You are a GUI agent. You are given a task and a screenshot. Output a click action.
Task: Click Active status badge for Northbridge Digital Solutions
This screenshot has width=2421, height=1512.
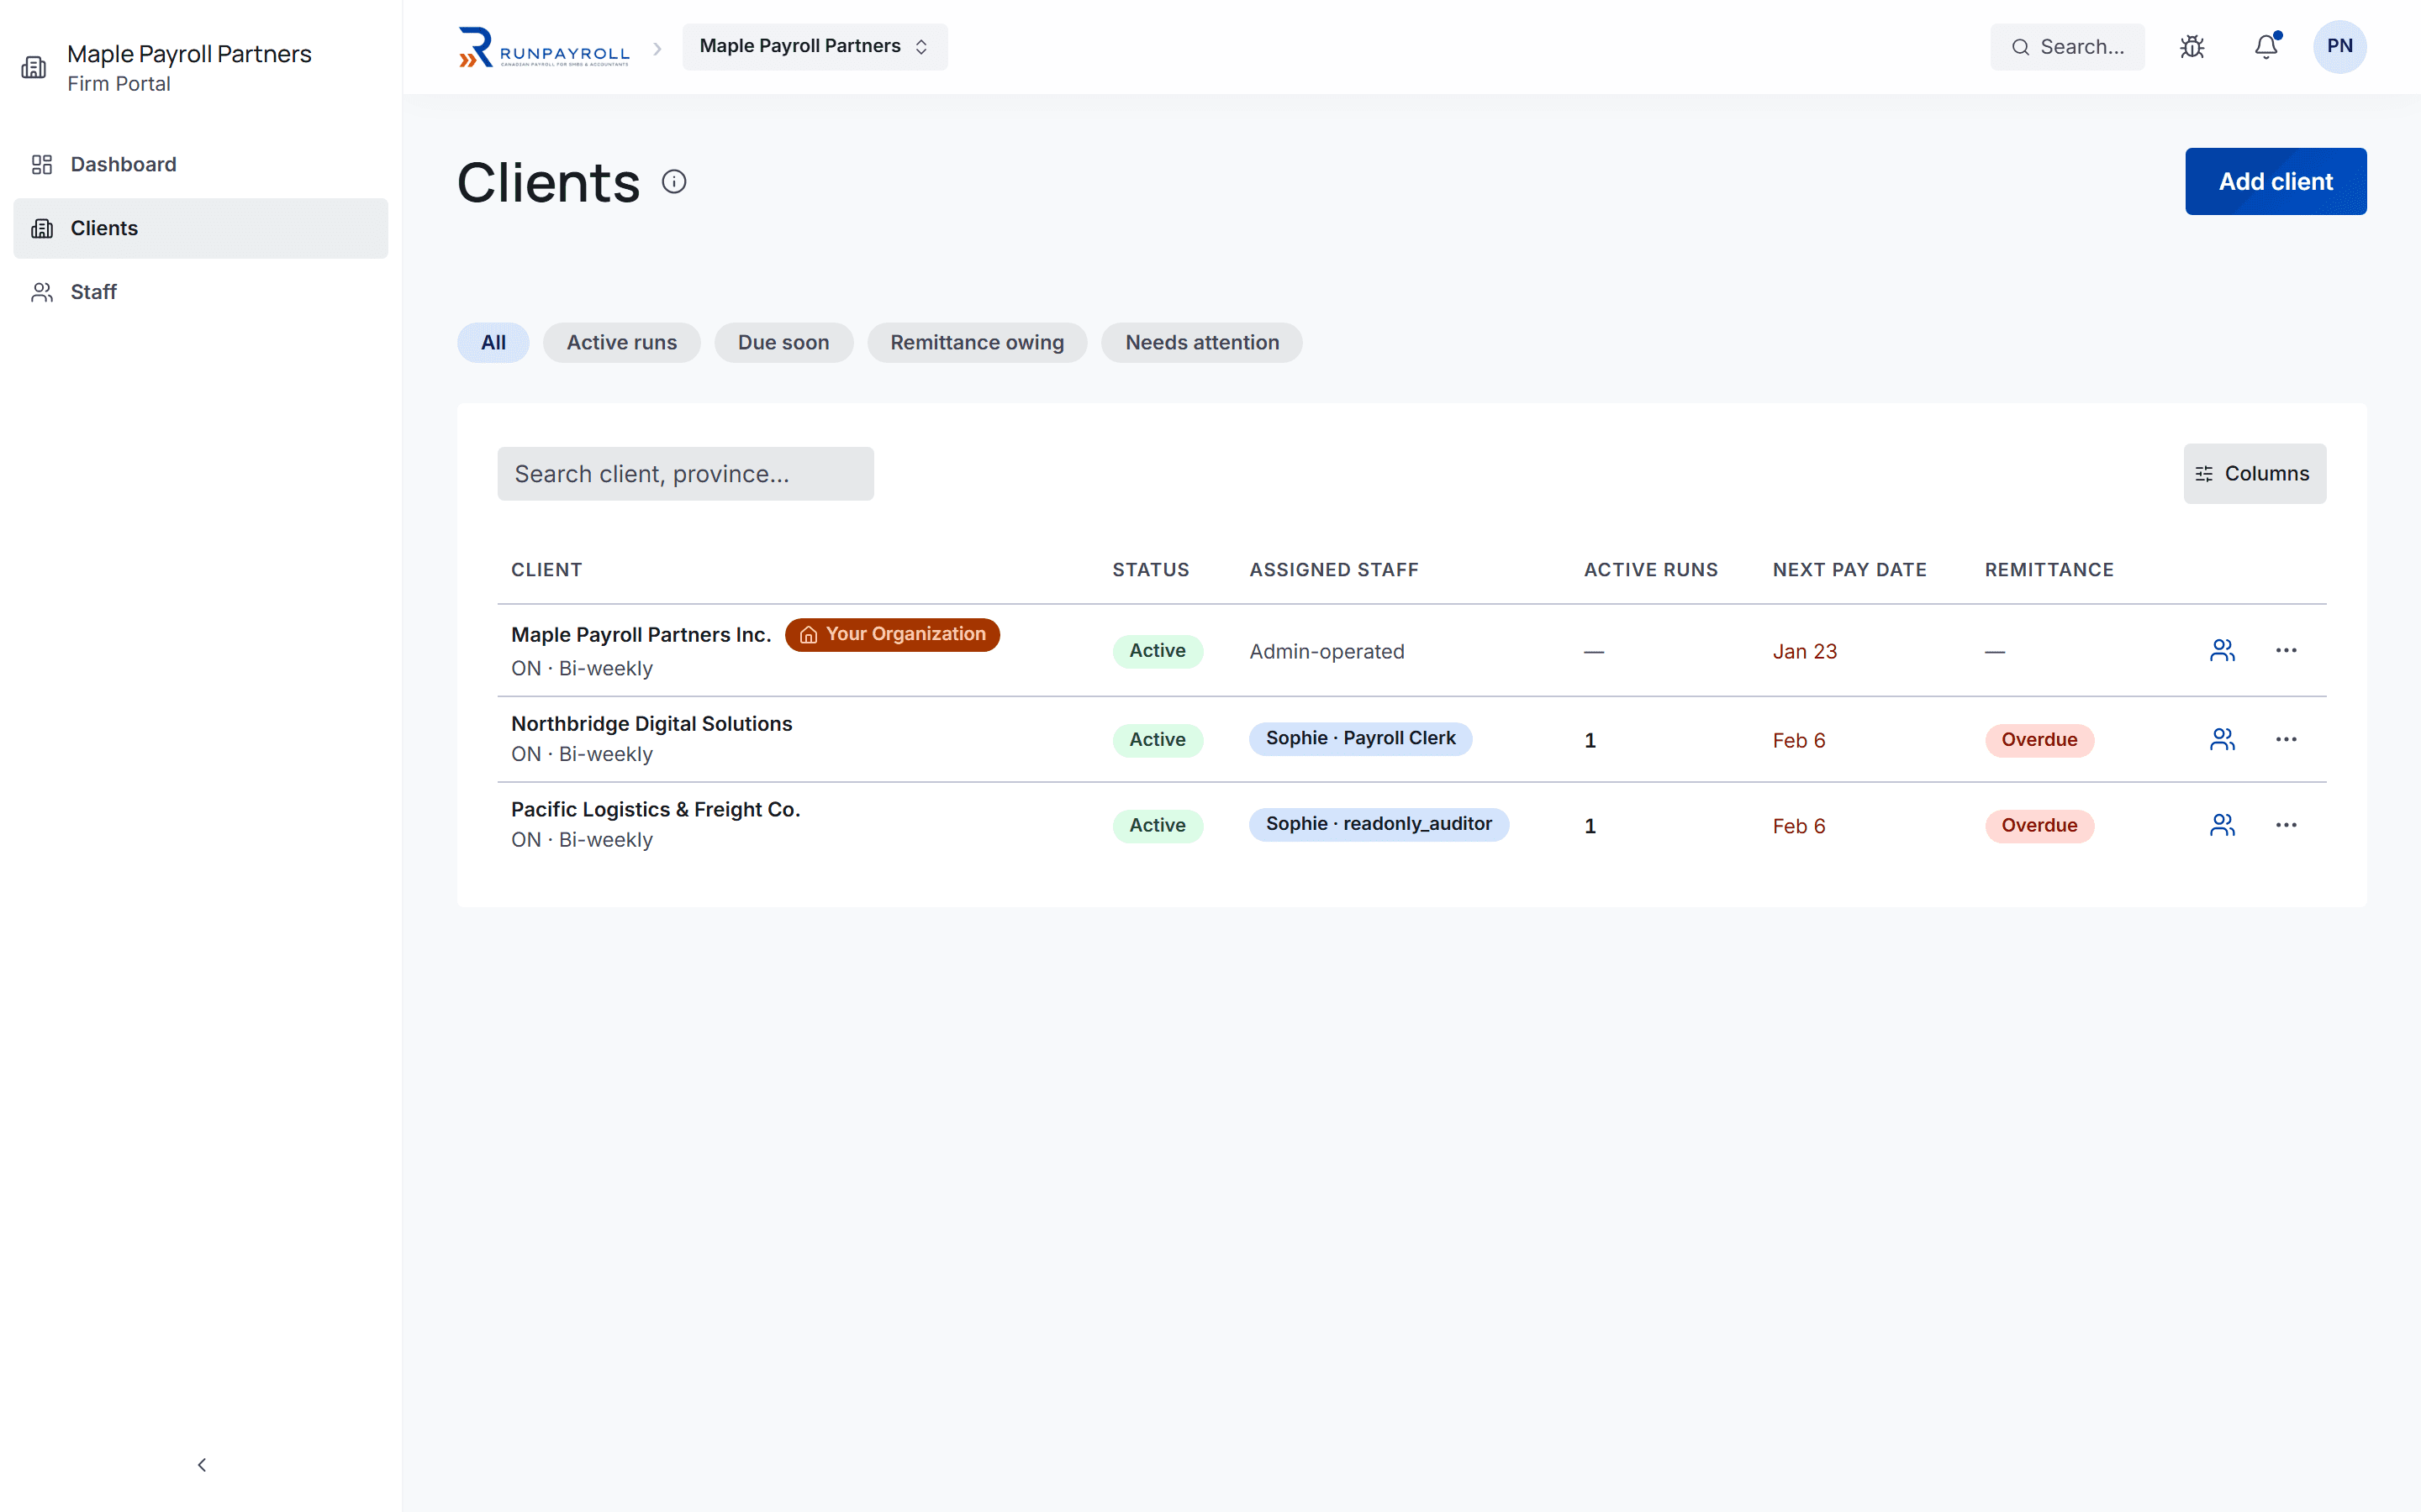1158,740
